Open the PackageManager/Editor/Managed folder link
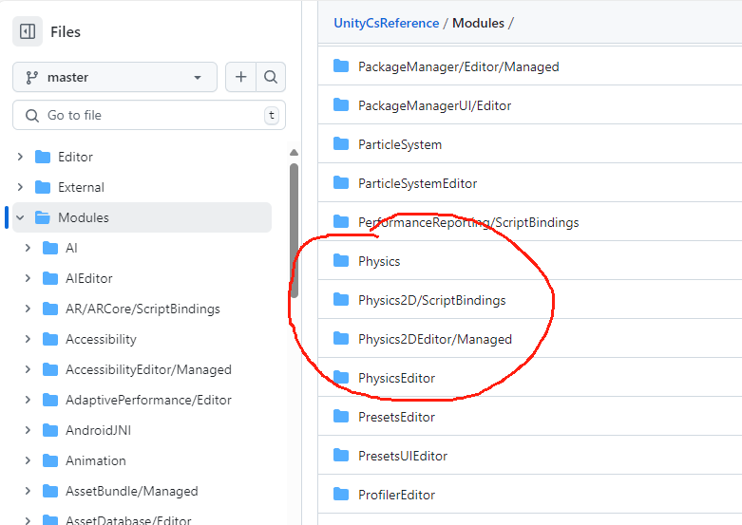The height and width of the screenshot is (525, 742). pos(459,66)
